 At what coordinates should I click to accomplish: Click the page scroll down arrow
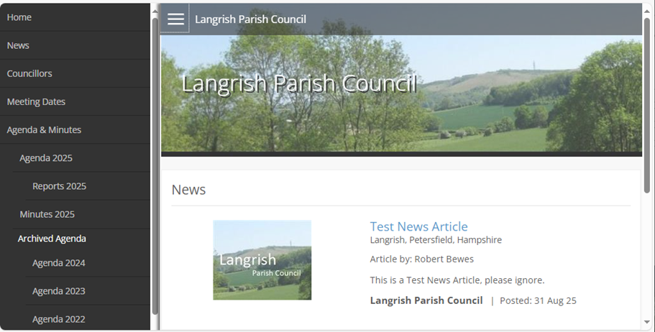tap(647, 323)
